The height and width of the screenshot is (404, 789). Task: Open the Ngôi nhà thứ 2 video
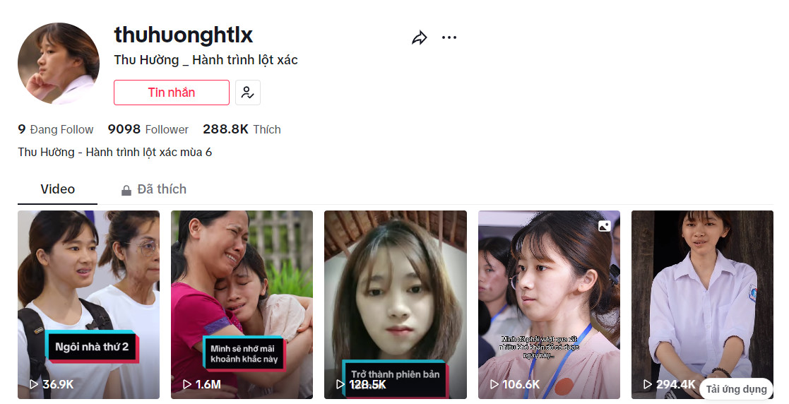coord(88,305)
